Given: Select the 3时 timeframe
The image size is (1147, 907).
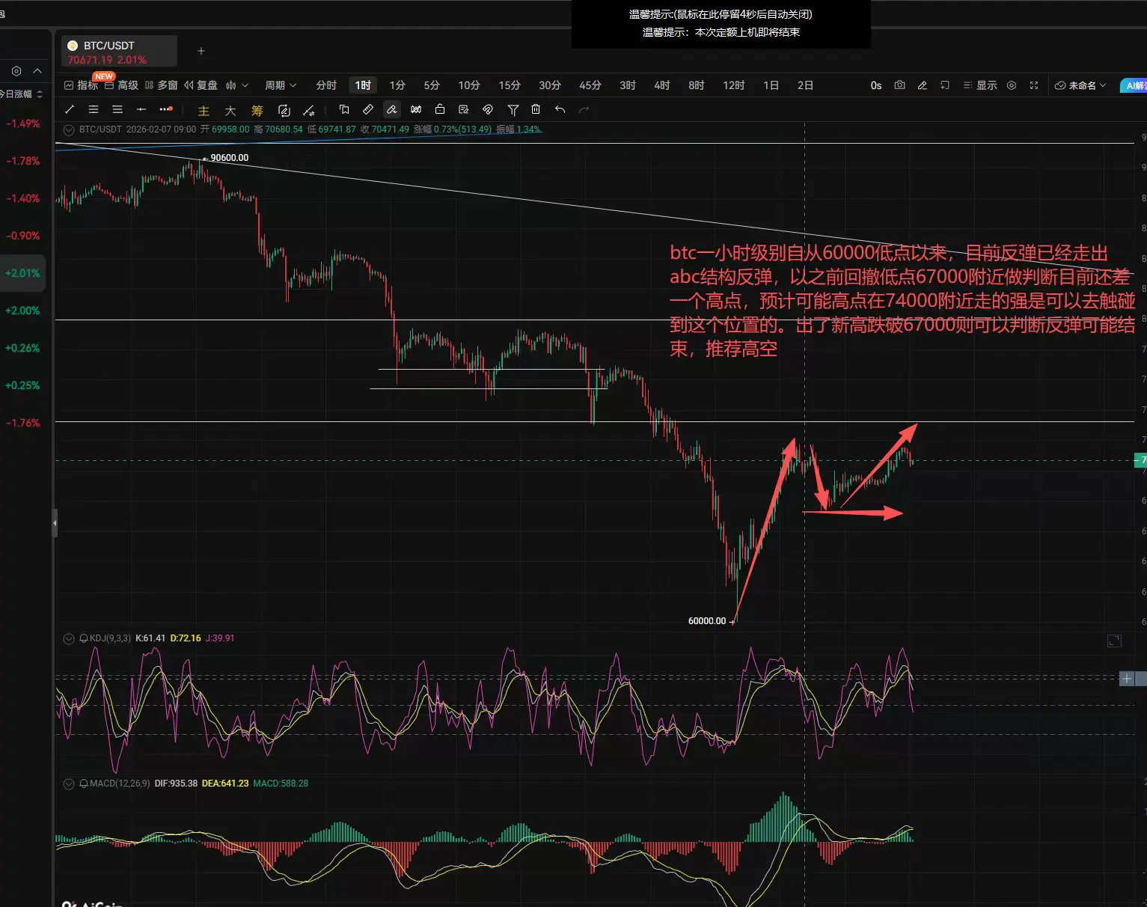Looking at the screenshot, I should 628,85.
